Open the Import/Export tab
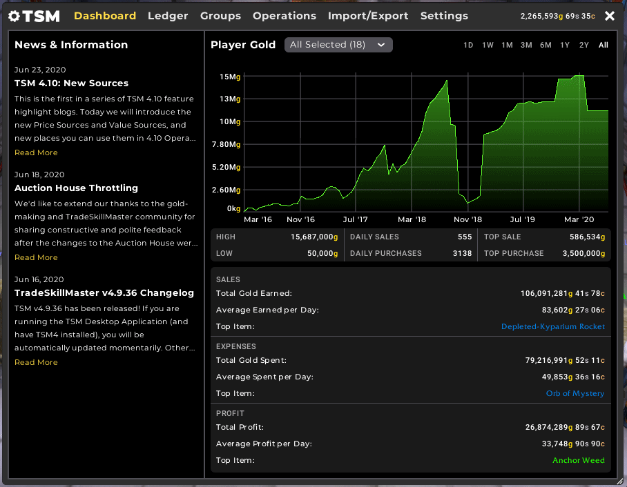 (x=368, y=16)
